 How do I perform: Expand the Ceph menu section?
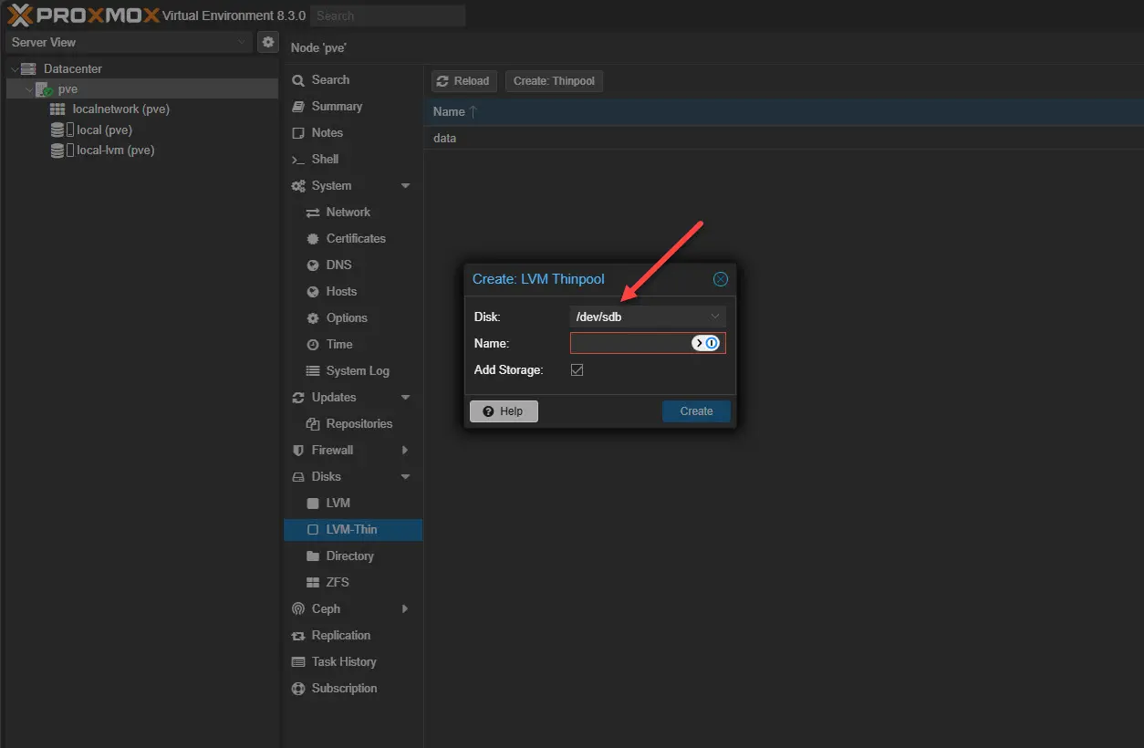point(405,609)
